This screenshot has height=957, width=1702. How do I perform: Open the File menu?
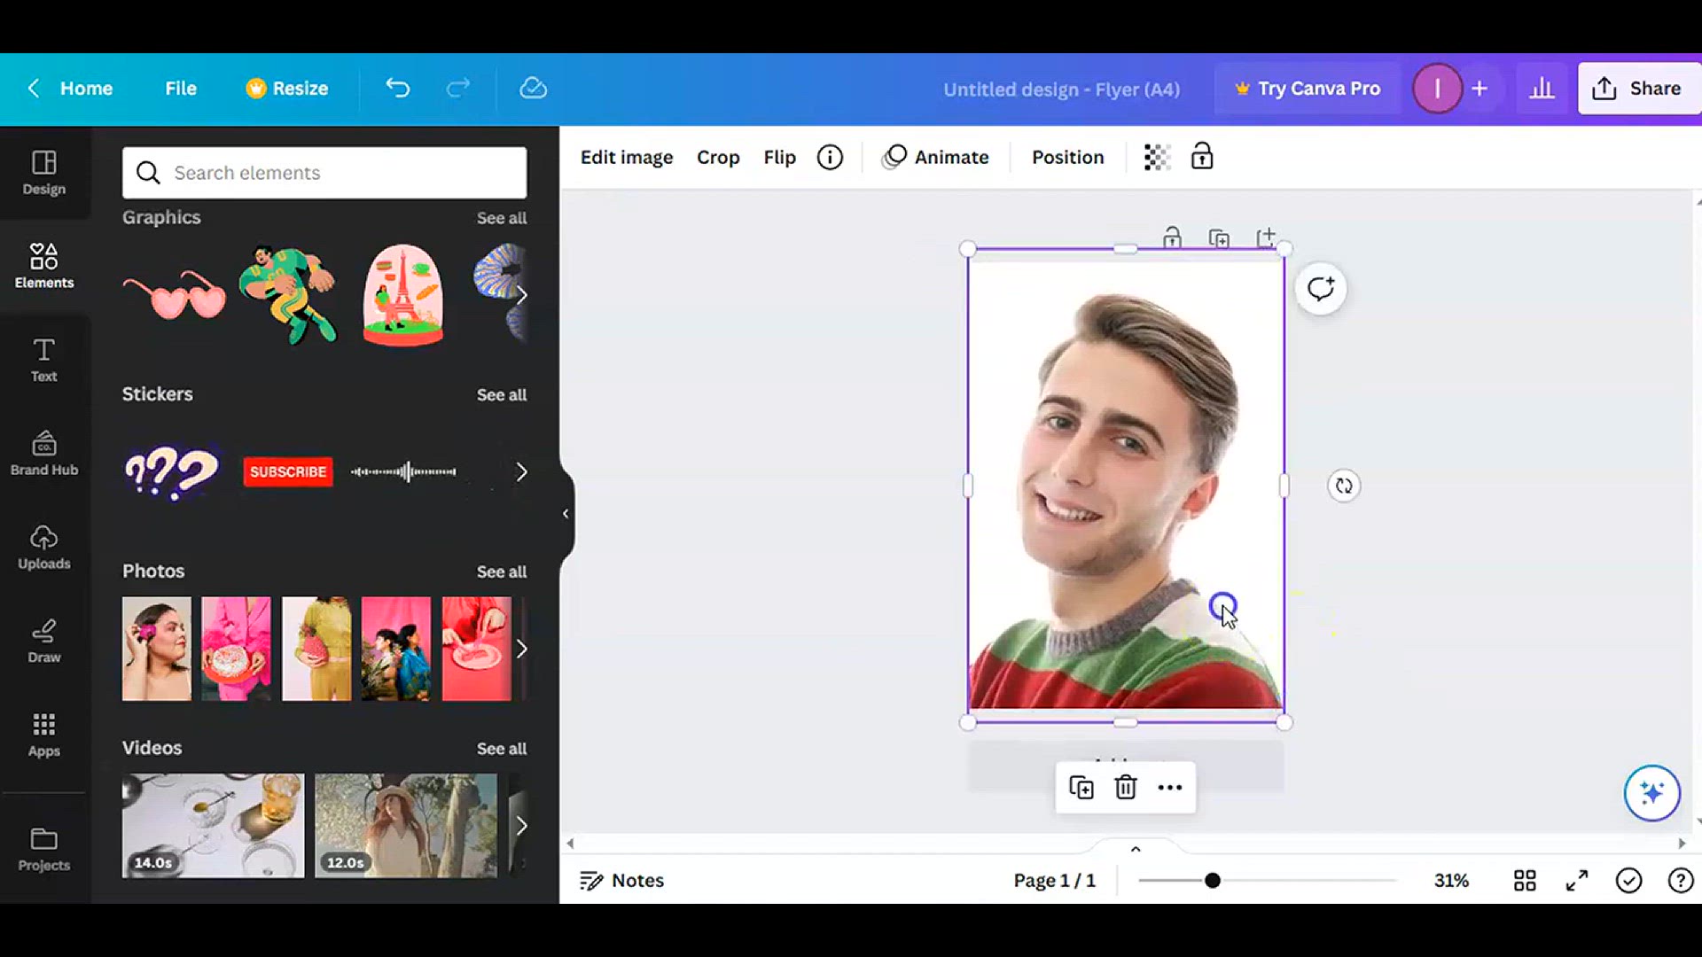181,88
